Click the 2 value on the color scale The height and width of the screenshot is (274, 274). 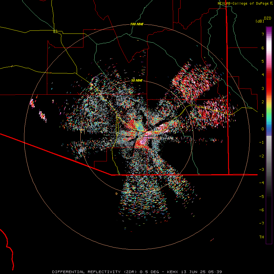click(263, 102)
